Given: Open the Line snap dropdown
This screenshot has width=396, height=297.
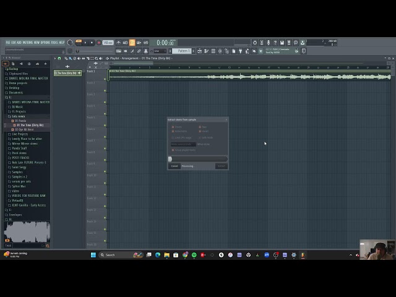Looking at the screenshot, I should 160,51.
